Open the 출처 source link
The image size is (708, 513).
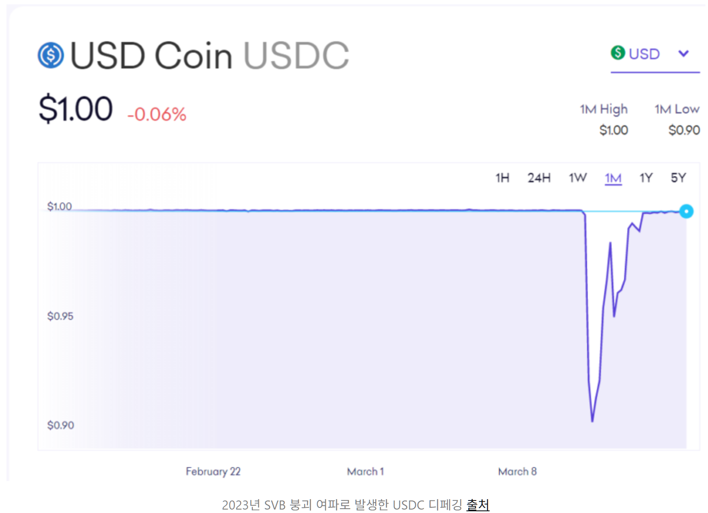(x=478, y=504)
